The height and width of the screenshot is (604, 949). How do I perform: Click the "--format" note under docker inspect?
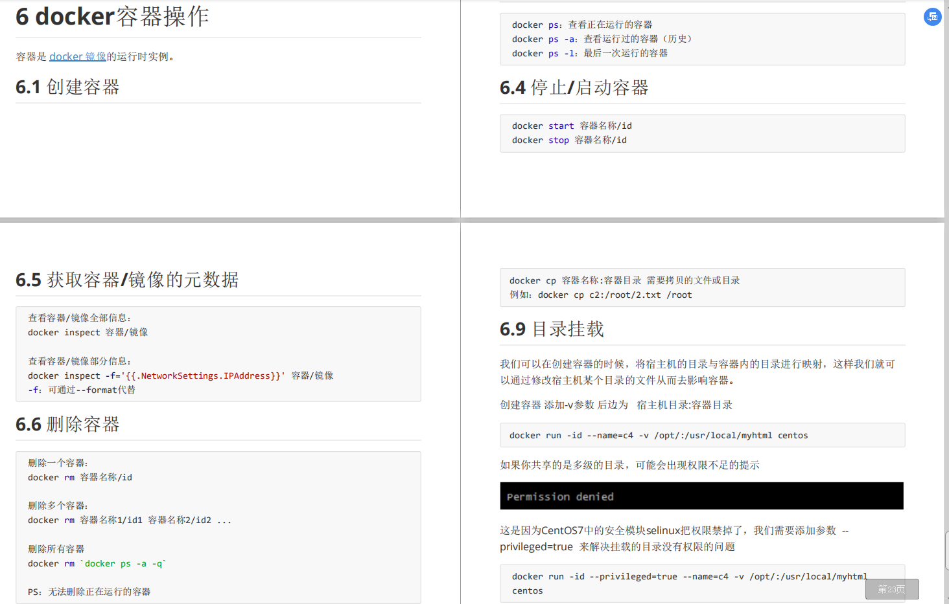click(81, 390)
